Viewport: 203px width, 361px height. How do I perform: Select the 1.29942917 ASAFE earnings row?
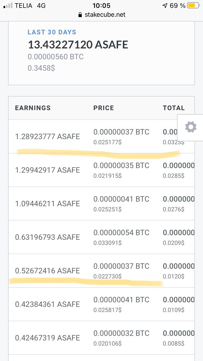(x=101, y=170)
